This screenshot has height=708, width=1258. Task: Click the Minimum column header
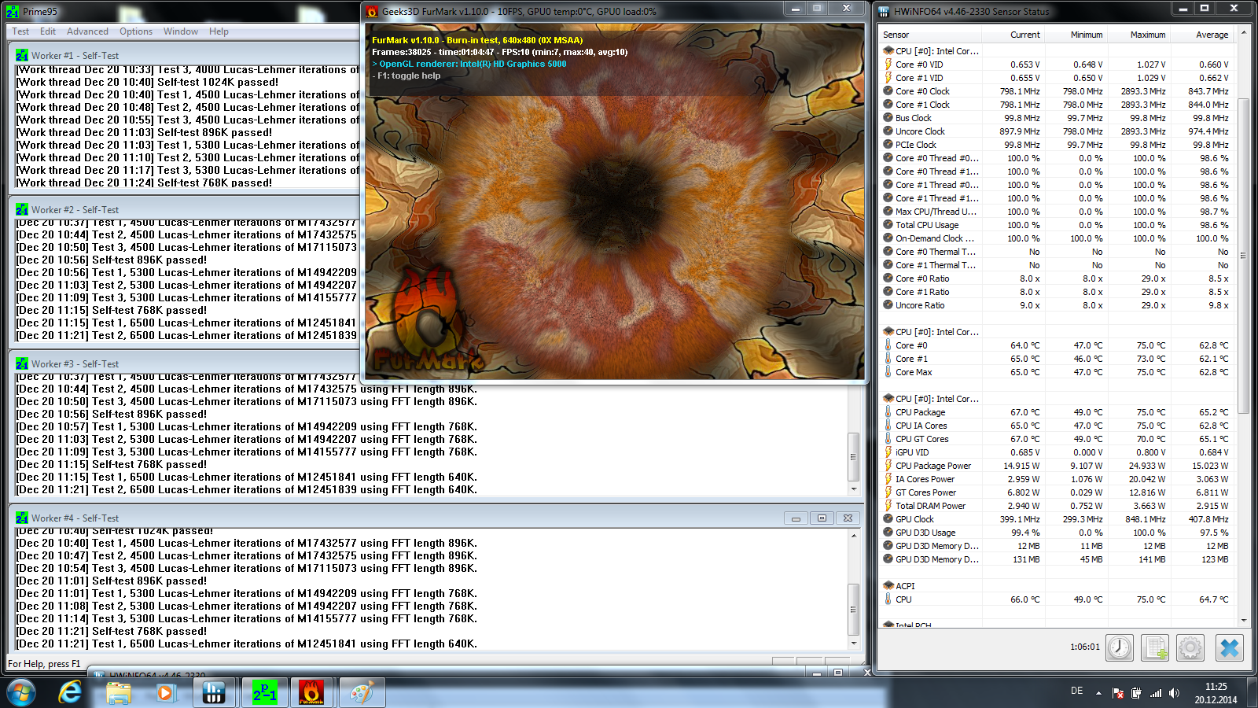click(x=1076, y=35)
